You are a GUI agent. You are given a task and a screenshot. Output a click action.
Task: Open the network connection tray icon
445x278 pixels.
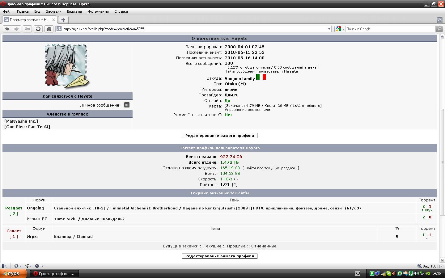tap(378, 273)
